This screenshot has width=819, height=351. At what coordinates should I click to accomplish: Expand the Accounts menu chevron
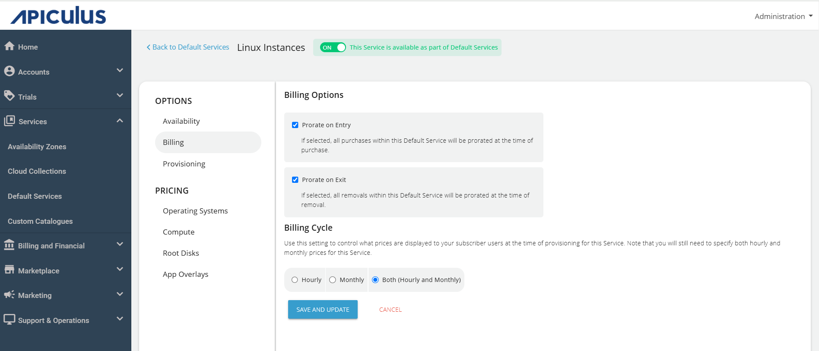[x=120, y=70]
